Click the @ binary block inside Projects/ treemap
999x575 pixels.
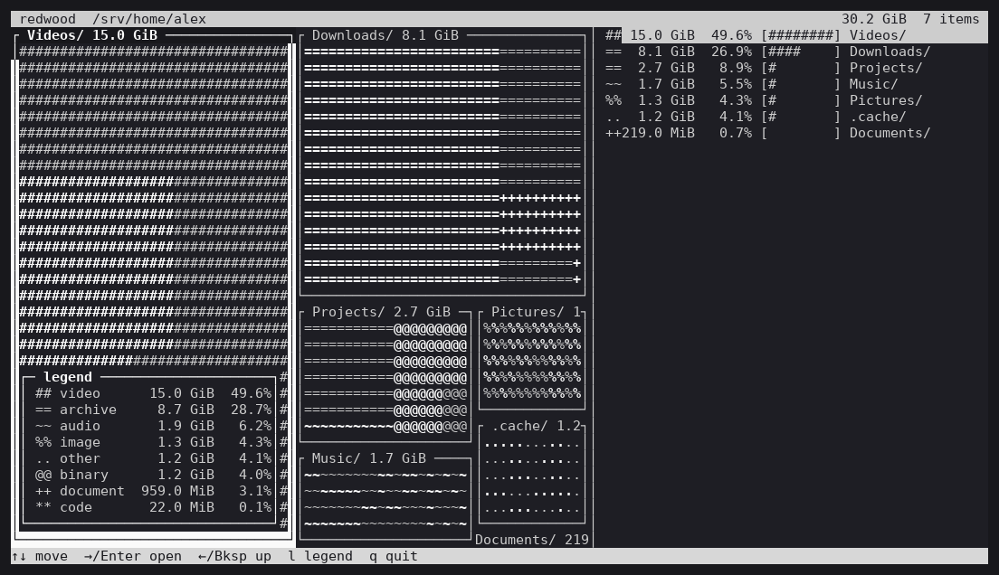coord(430,378)
